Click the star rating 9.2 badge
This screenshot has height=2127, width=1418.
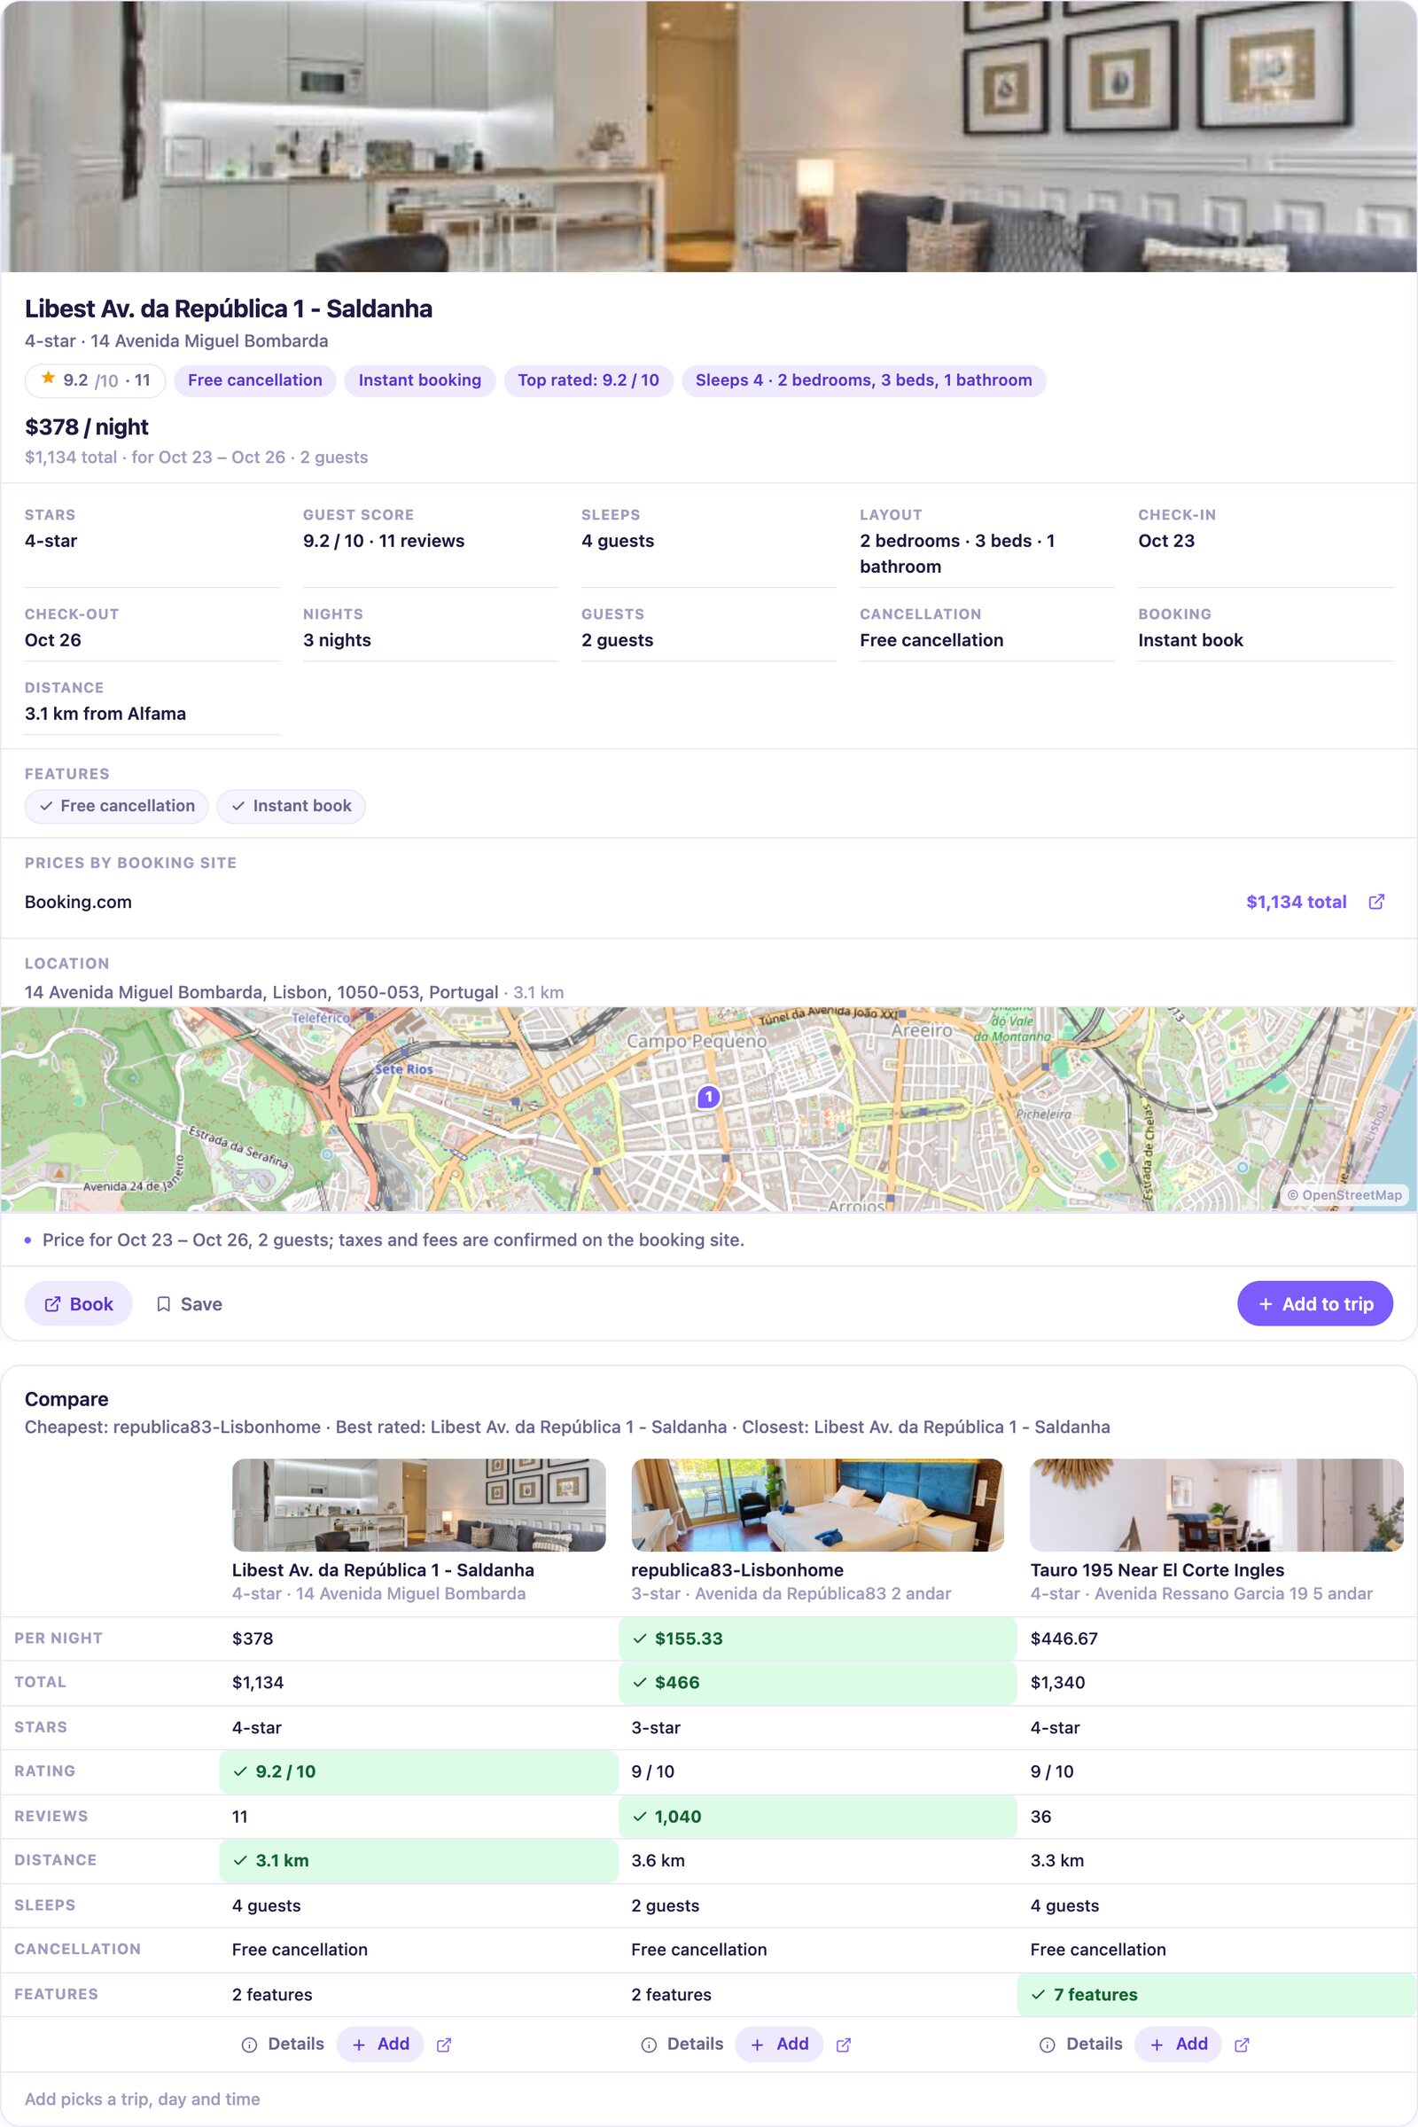point(95,380)
